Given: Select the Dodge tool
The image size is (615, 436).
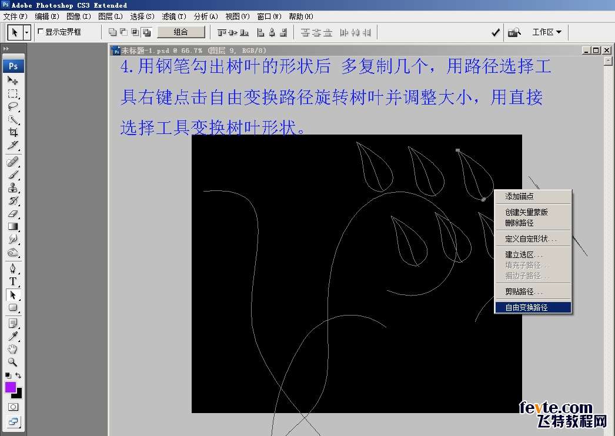Looking at the screenshot, I should coord(13,252).
